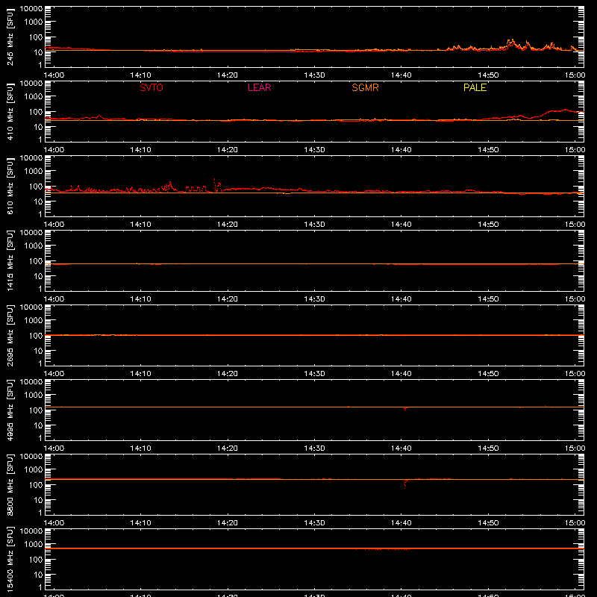Click the 100 tick of the 410 MHz plot

click(35, 112)
